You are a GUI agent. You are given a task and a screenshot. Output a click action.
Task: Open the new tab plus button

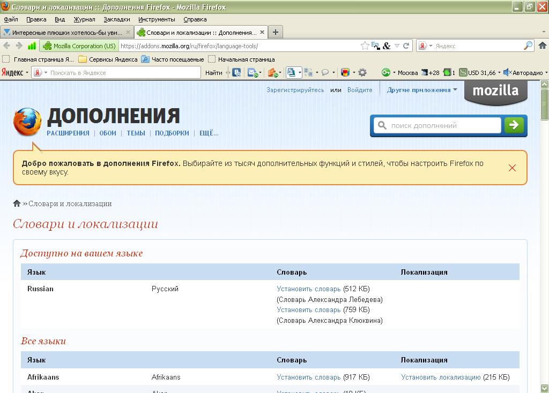click(x=276, y=32)
